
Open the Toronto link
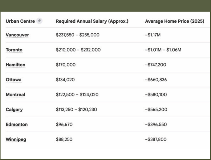[14, 50]
